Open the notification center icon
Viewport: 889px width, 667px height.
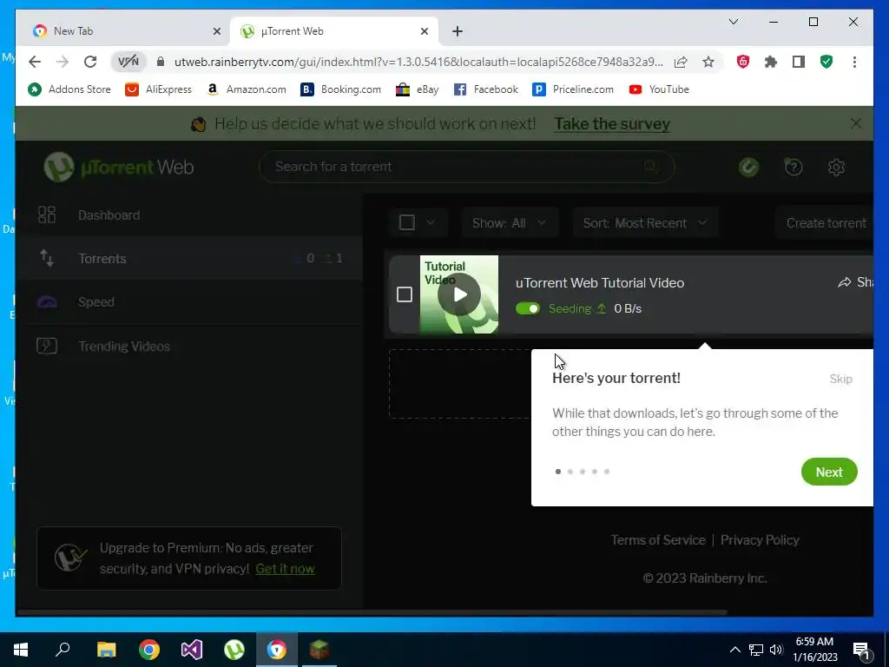[862, 650]
